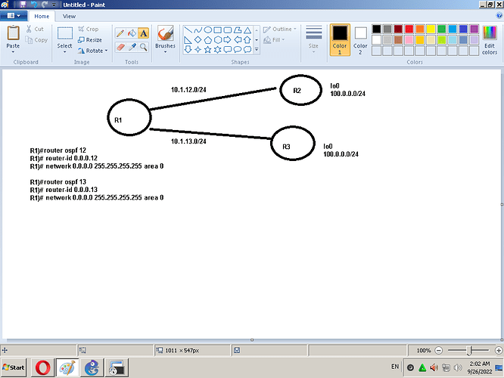Pick the green color swatch
504x378 pixels.
pos(442,29)
